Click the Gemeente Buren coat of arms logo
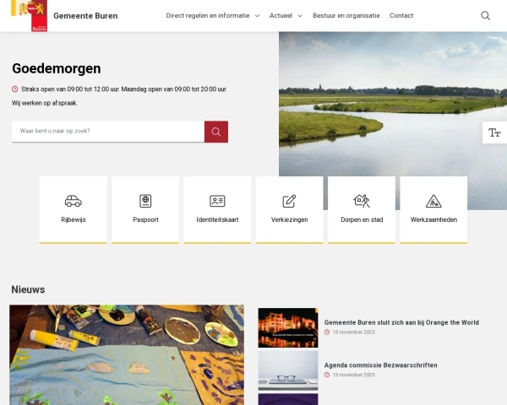The width and height of the screenshot is (507, 405). point(29,16)
